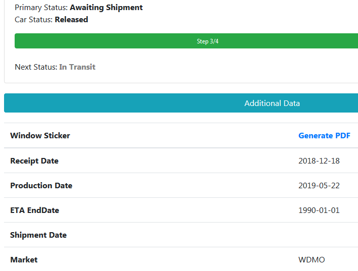Viewport: 358px width, 271px height.
Task: Click the In Transit next status text
Action: click(x=77, y=67)
